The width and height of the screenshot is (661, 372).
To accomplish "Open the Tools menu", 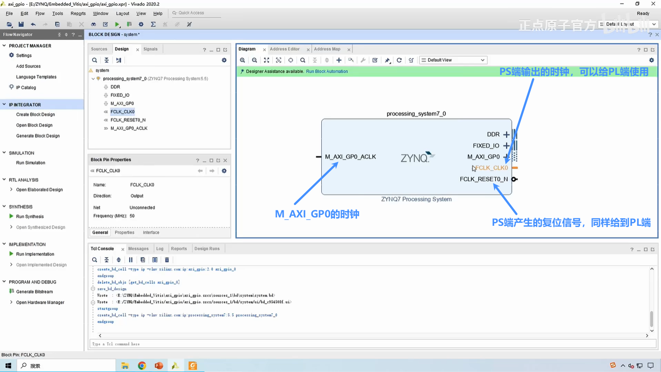I will (58, 13).
